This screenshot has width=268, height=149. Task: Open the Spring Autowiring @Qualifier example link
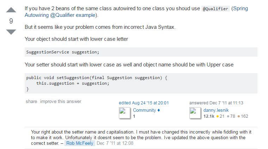(136, 12)
